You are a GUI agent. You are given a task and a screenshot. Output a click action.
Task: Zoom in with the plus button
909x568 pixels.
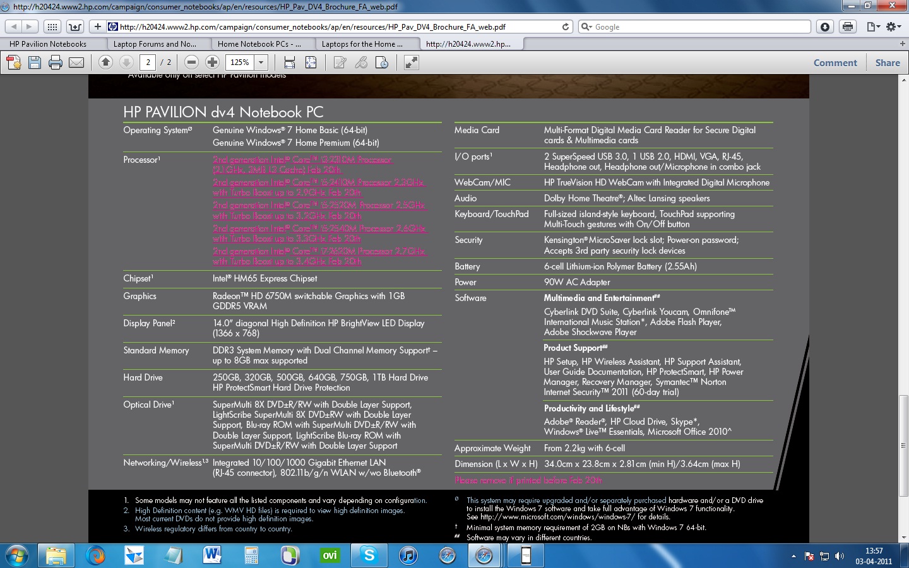[213, 62]
